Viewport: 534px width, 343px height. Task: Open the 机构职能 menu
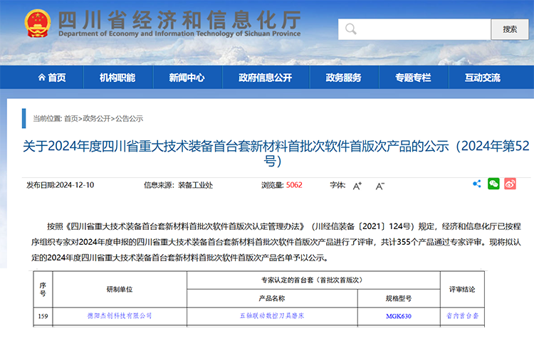(x=117, y=78)
